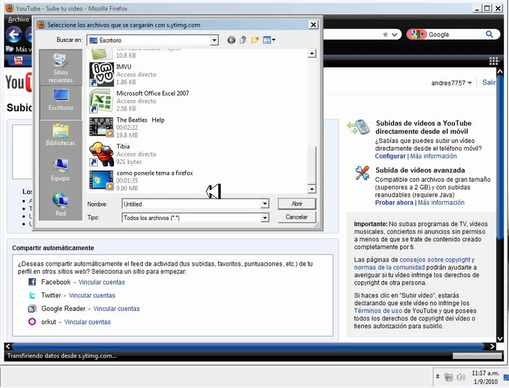Click the Facebook icon
This screenshot has width=509, height=388.
(x=32, y=282)
